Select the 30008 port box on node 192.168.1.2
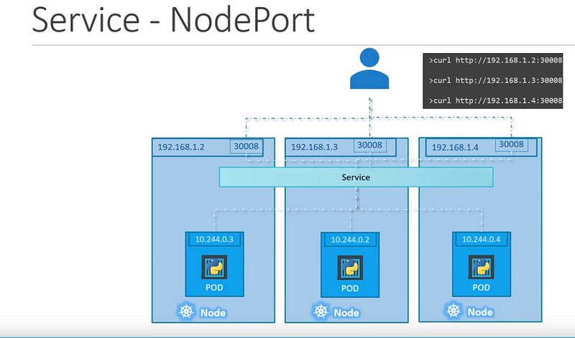 (x=246, y=146)
